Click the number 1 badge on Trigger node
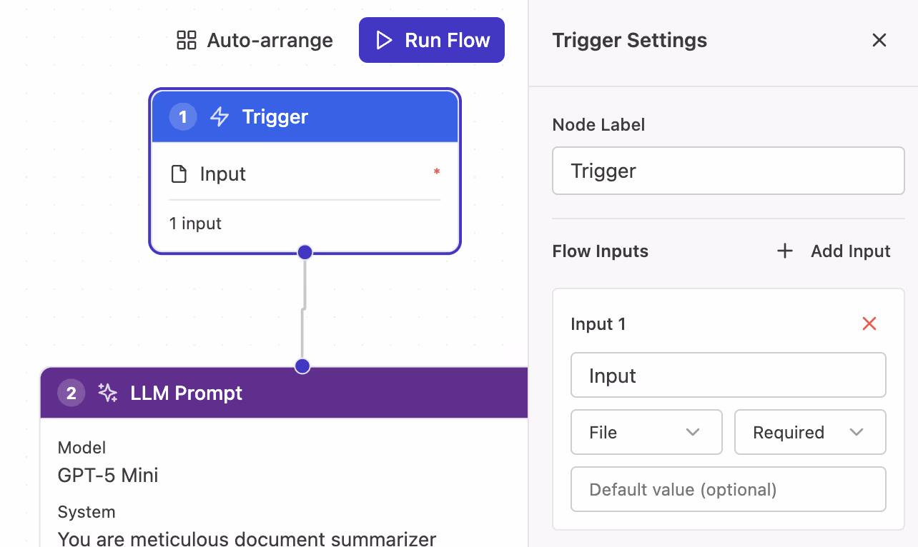This screenshot has height=547, width=918. point(183,116)
